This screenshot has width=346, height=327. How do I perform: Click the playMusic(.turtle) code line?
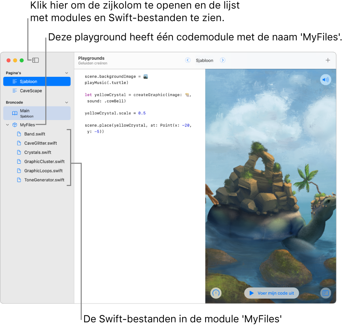(x=107, y=83)
